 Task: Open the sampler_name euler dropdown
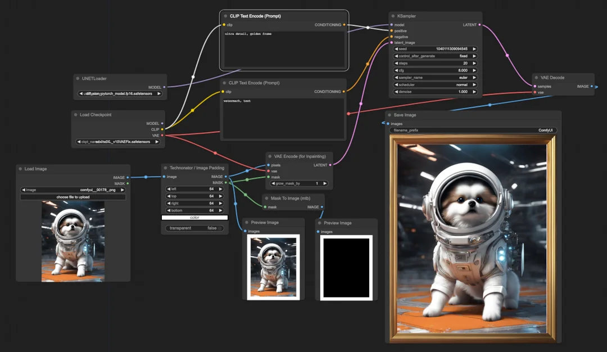[436, 78]
